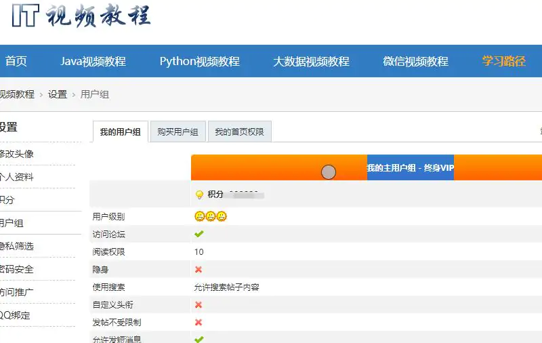Viewport: 542px width, 343px height.
Task: Open the orange 学习路径 nav item
Action: pyautogui.click(x=503, y=61)
